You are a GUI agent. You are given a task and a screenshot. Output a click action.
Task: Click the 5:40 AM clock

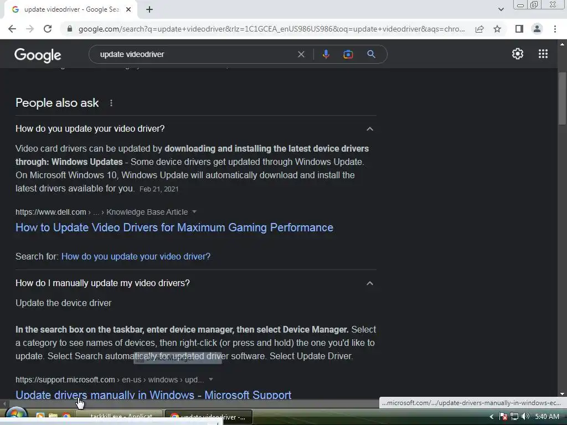[547, 416]
